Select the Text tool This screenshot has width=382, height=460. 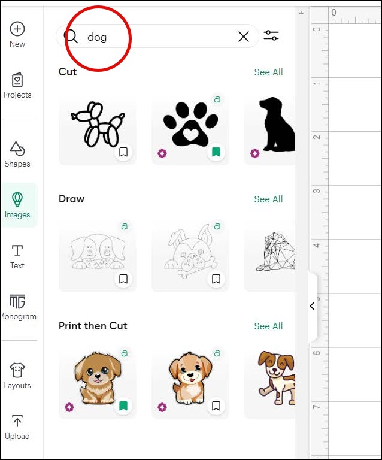[x=17, y=257]
